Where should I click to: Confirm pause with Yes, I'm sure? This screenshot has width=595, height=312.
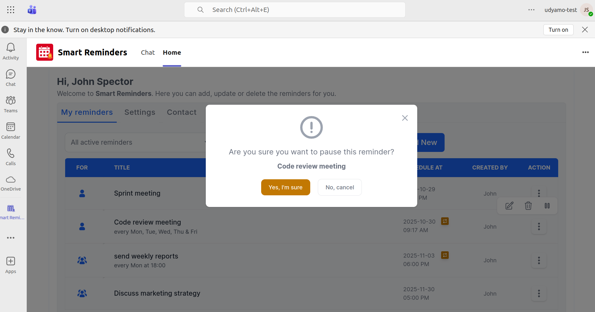point(285,187)
